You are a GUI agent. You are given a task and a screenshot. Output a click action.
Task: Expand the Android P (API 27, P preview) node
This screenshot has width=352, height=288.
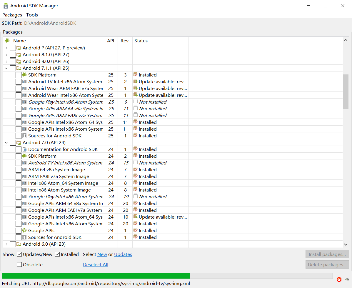point(6,48)
